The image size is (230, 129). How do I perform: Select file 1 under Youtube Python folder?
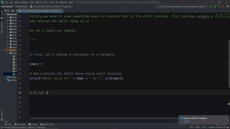point(15,56)
